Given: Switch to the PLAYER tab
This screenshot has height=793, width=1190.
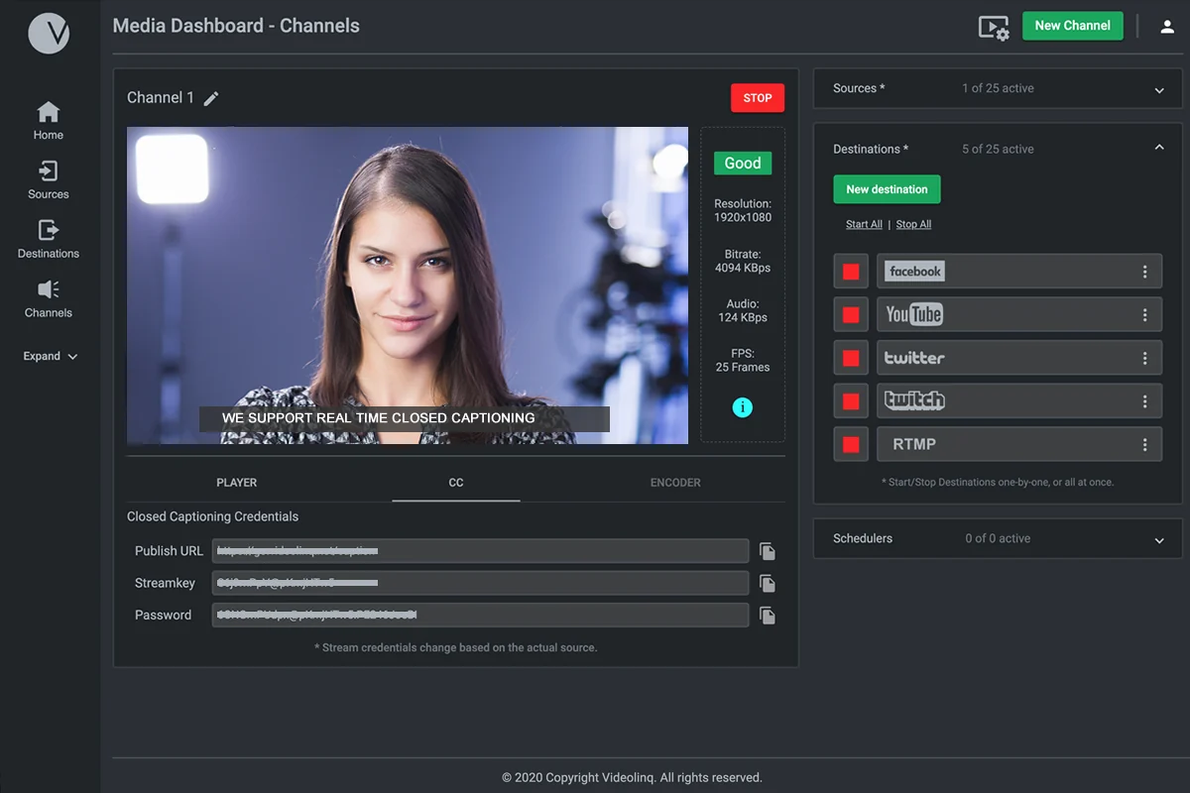Looking at the screenshot, I should (237, 483).
